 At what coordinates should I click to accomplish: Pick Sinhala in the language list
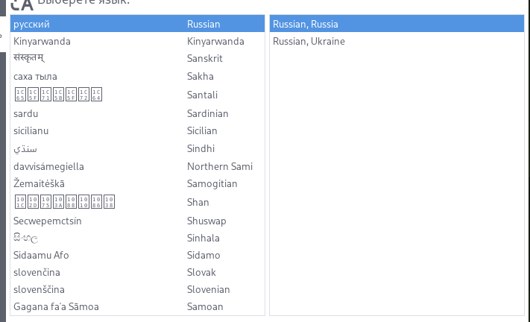tap(138, 239)
